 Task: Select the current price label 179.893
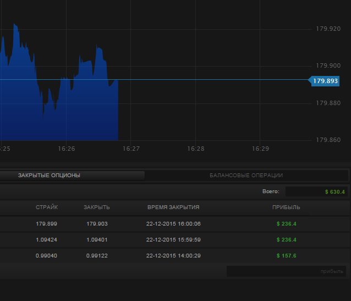coord(325,81)
